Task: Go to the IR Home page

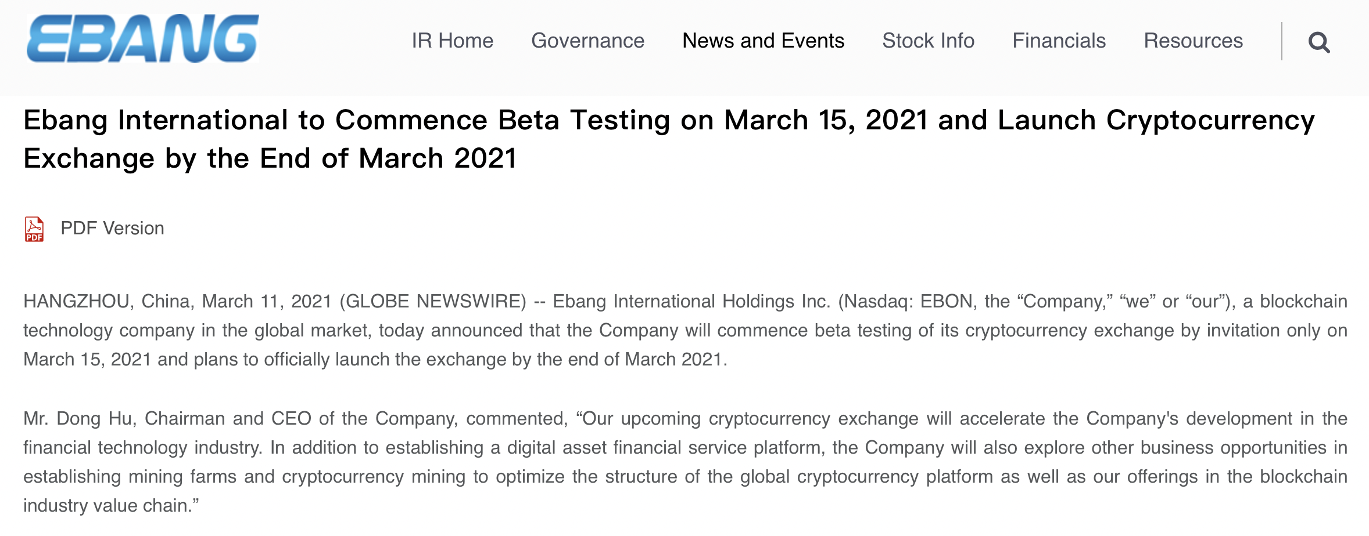Action: pos(452,41)
